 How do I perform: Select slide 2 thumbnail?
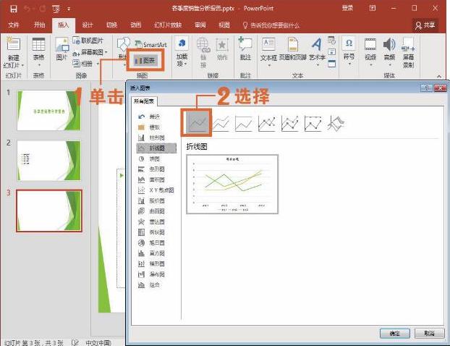tap(48, 160)
